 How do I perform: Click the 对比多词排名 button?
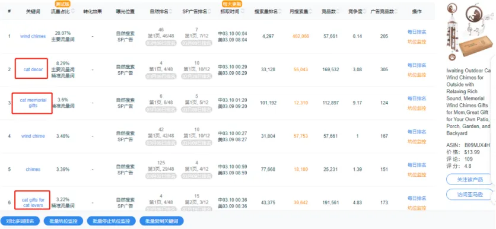[x=20, y=221]
